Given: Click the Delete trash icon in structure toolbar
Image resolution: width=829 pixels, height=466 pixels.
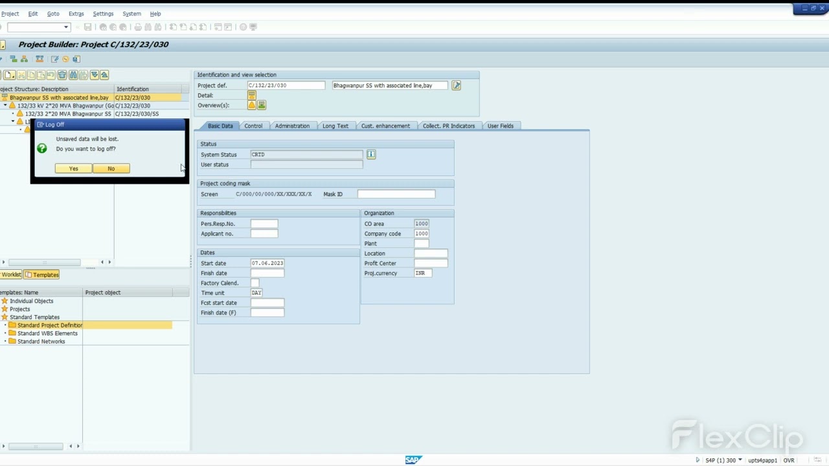Looking at the screenshot, I should pos(62,75).
